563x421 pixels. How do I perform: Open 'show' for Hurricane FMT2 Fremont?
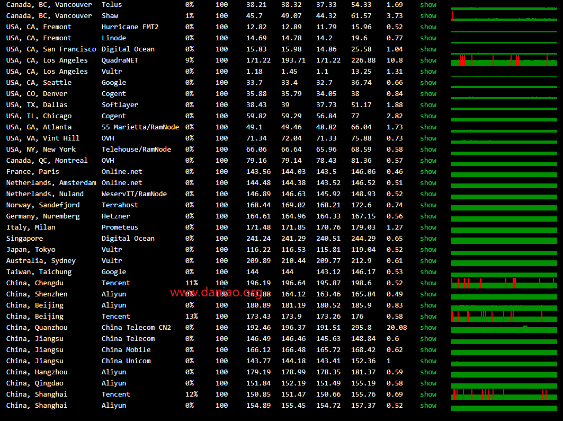(x=428, y=27)
